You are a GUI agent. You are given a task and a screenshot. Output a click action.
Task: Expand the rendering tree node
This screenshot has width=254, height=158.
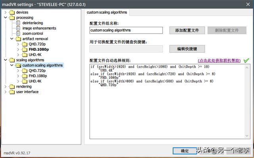5,87
